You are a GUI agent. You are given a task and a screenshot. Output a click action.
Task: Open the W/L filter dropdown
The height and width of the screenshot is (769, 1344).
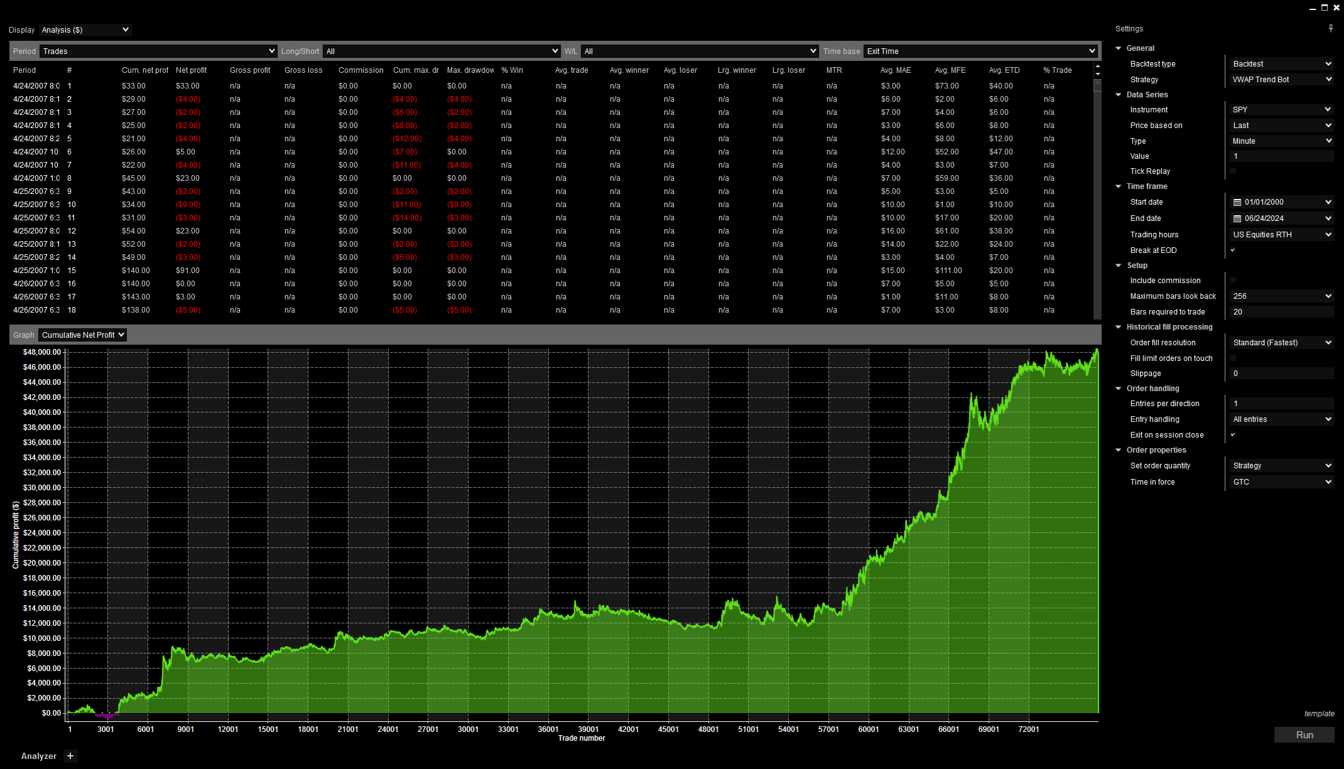click(x=700, y=51)
